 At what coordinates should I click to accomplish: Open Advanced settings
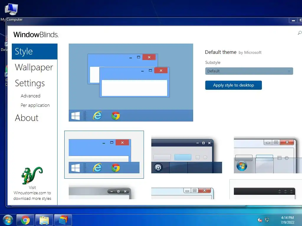(30, 96)
